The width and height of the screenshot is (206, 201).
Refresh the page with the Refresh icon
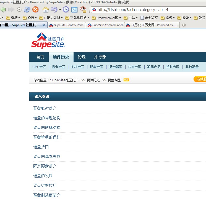[27, 10]
